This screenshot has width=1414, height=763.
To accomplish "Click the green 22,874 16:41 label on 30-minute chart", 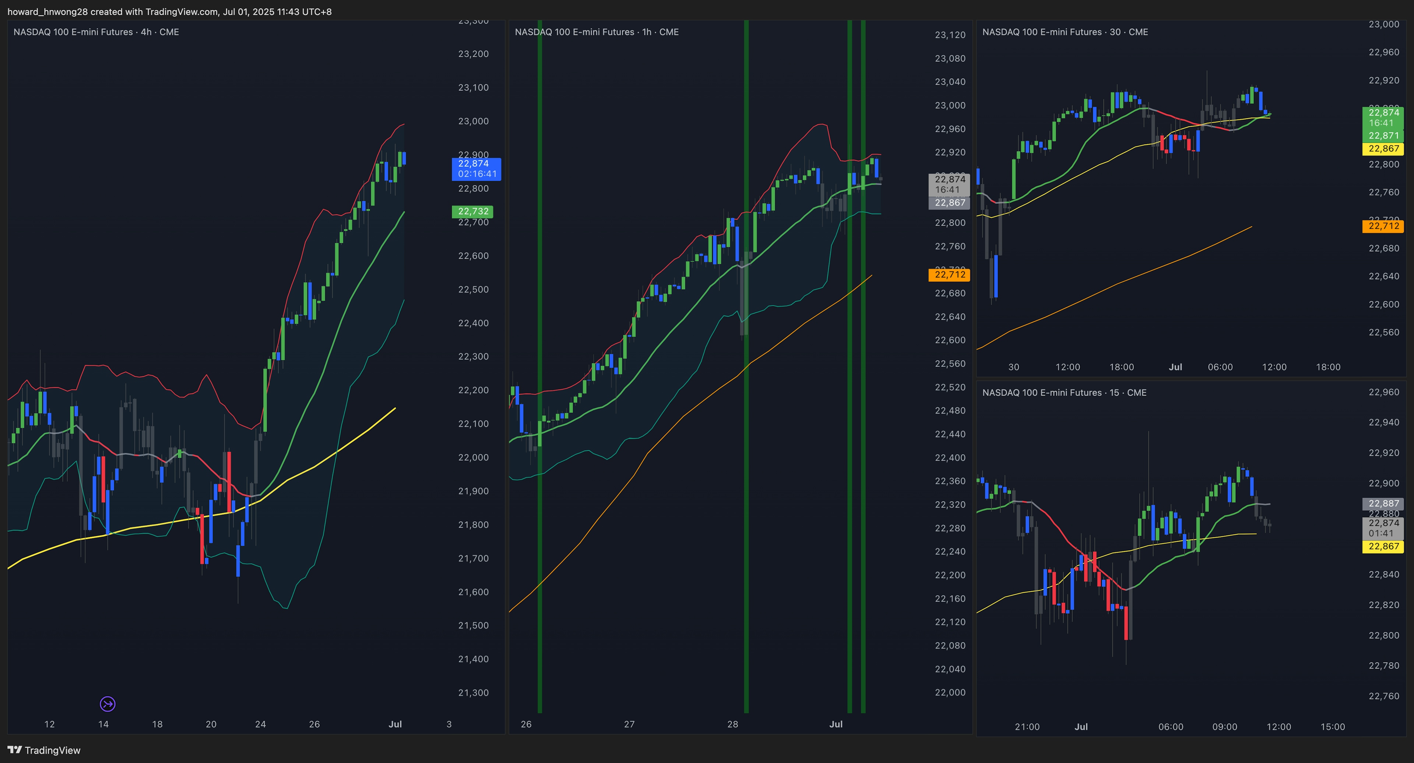I will 1383,118.
